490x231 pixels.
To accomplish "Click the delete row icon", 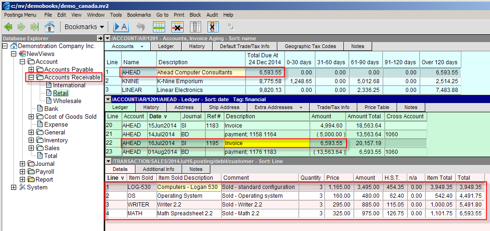I will [x=178, y=27].
